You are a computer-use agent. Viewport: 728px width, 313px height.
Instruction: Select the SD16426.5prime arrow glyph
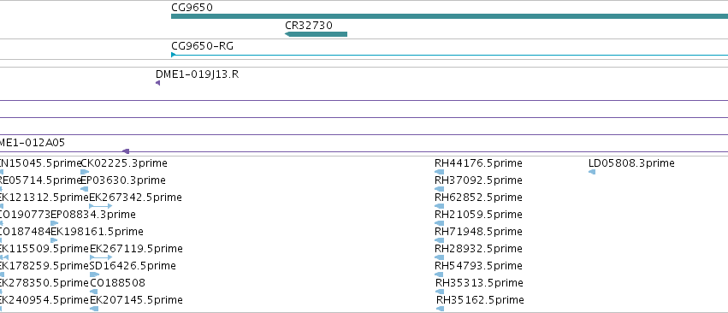tap(94, 275)
